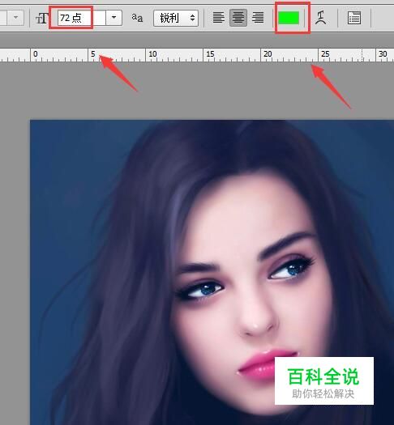Click the anti-aliasing aa icon
The image size is (394, 425).
(x=137, y=18)
